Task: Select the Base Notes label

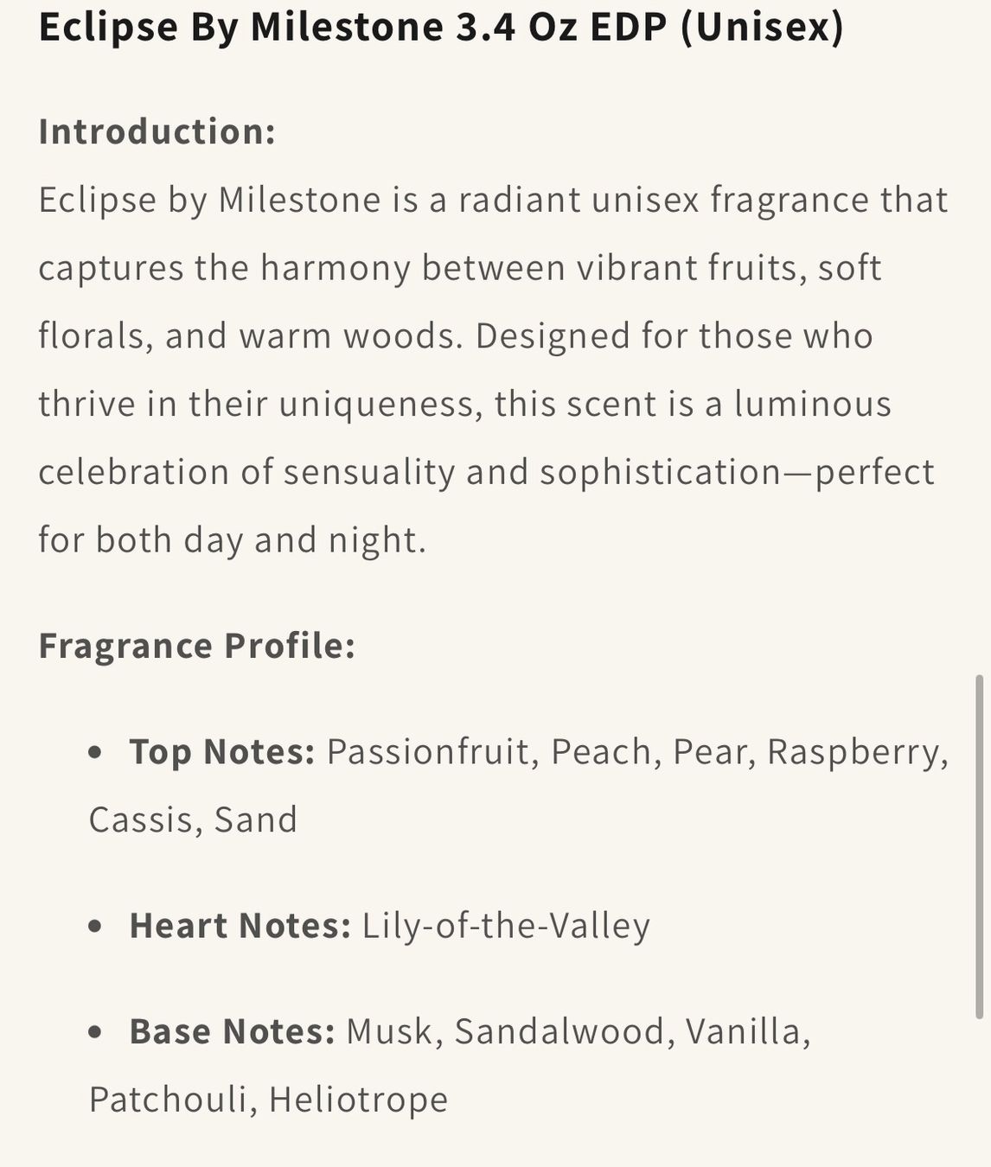Action: click(232, 1031)
